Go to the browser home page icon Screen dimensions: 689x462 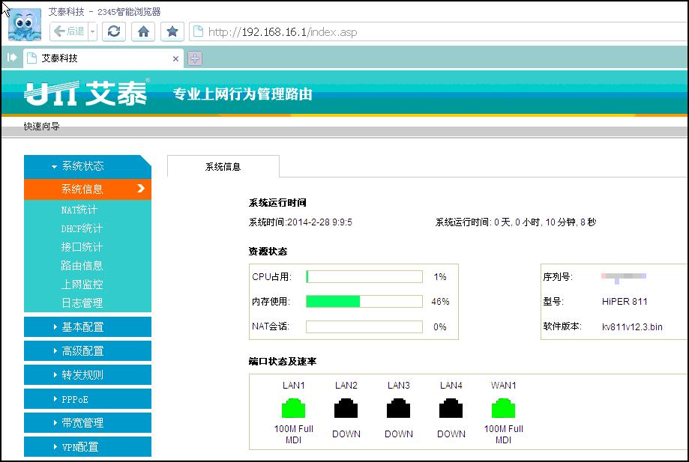(x=143, y=31)
